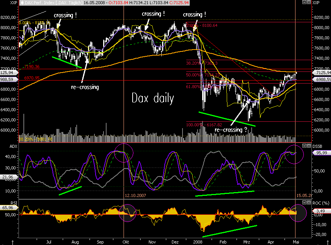This screenshot has width=331, height=245.
Task: Maximize the RSI/ROC indicator pane
Action: pyautogui.click(x=305, y=203)
